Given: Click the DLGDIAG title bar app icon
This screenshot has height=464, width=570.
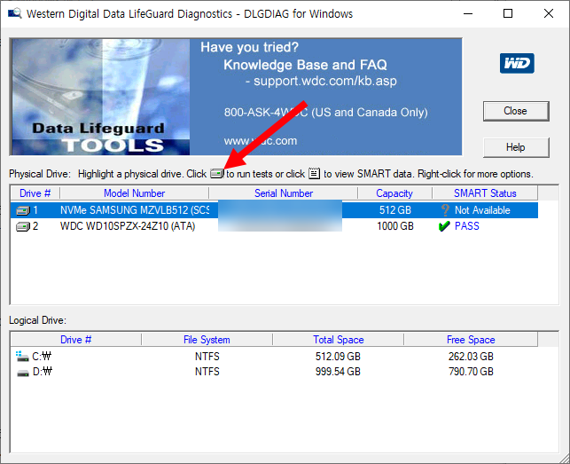Looking at the screenshot, I should click(x=14, y=14).
